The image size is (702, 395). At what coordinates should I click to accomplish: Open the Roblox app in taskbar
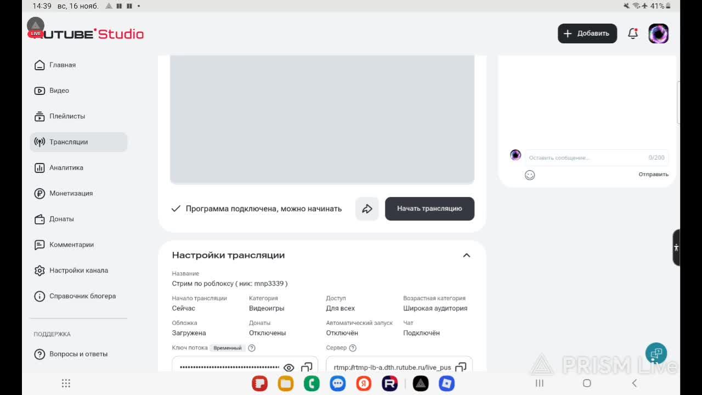pos(447,383)
